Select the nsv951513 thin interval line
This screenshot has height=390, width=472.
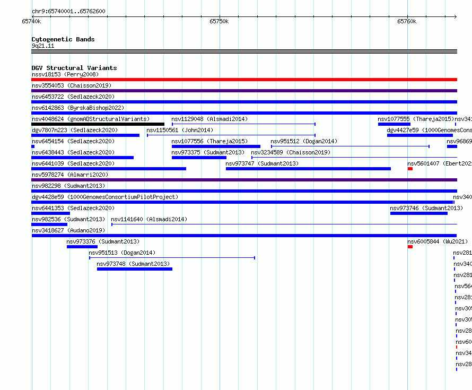click(x=172, y=258)
